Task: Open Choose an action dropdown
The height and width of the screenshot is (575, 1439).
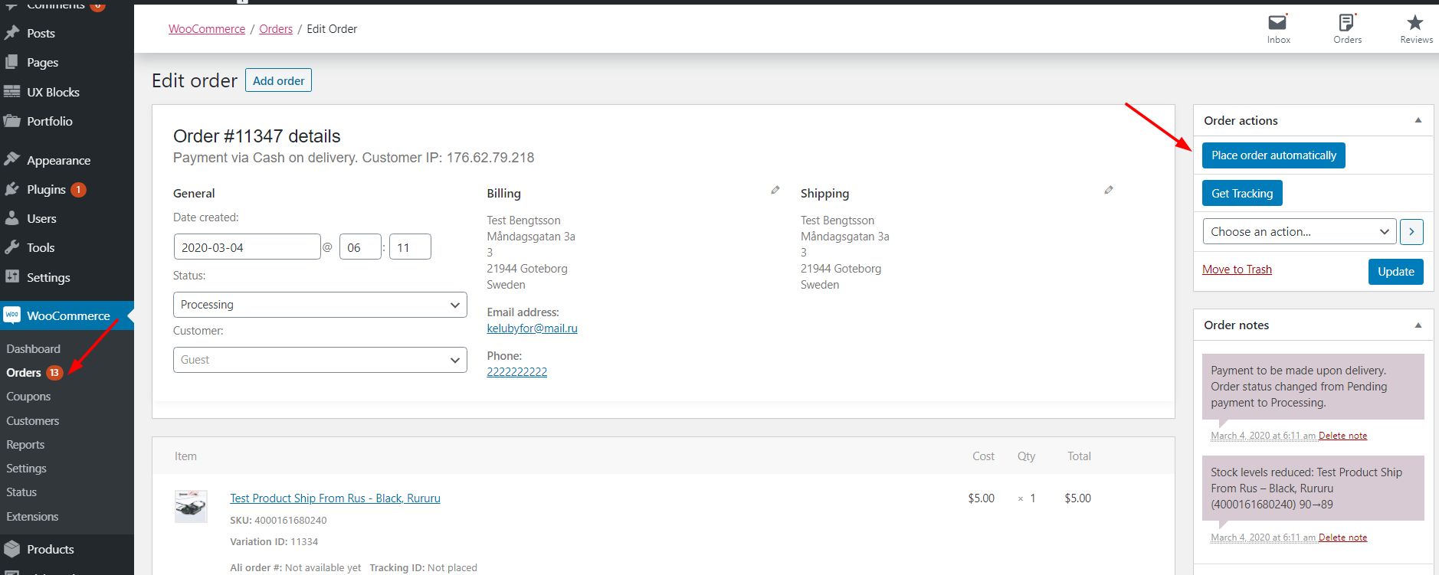Action: tap(1299, 231)
